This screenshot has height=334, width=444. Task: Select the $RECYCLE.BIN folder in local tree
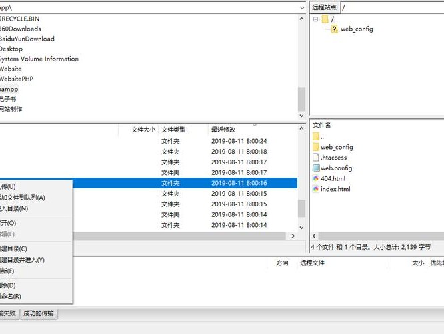coord(20,19)
